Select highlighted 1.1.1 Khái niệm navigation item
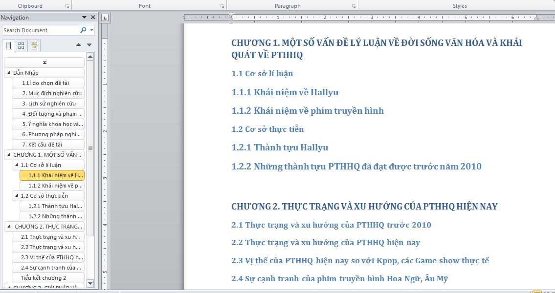This screenshot has width=555, height=293. pyautogui.click(x=52, y=175)
